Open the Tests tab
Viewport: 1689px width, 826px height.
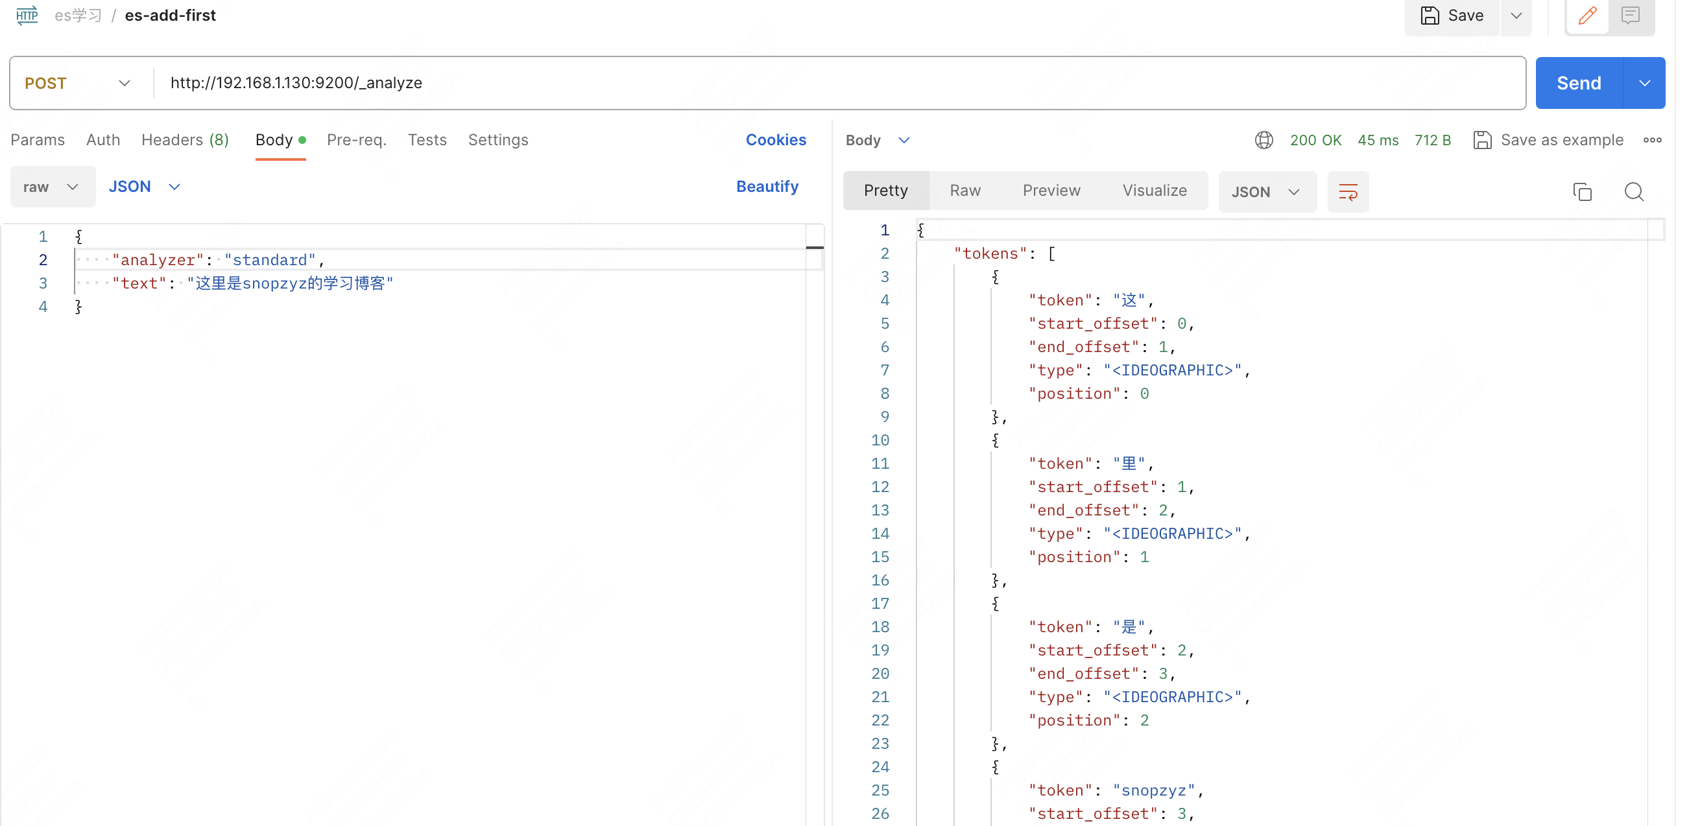(427, 139)
